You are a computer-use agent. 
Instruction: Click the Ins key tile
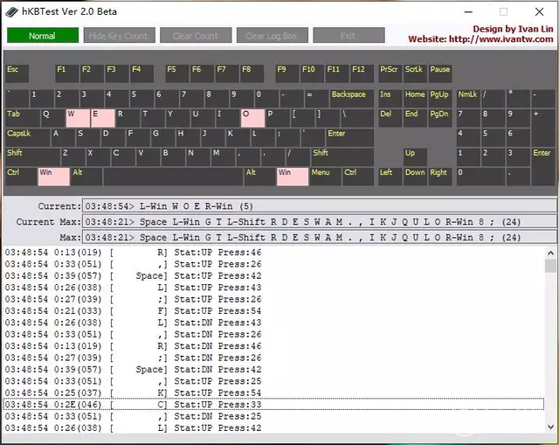click(390, 99)
